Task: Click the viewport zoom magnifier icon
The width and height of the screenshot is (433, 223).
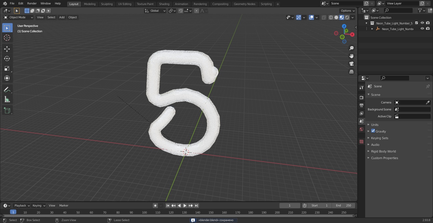Action: click(351, 48)
